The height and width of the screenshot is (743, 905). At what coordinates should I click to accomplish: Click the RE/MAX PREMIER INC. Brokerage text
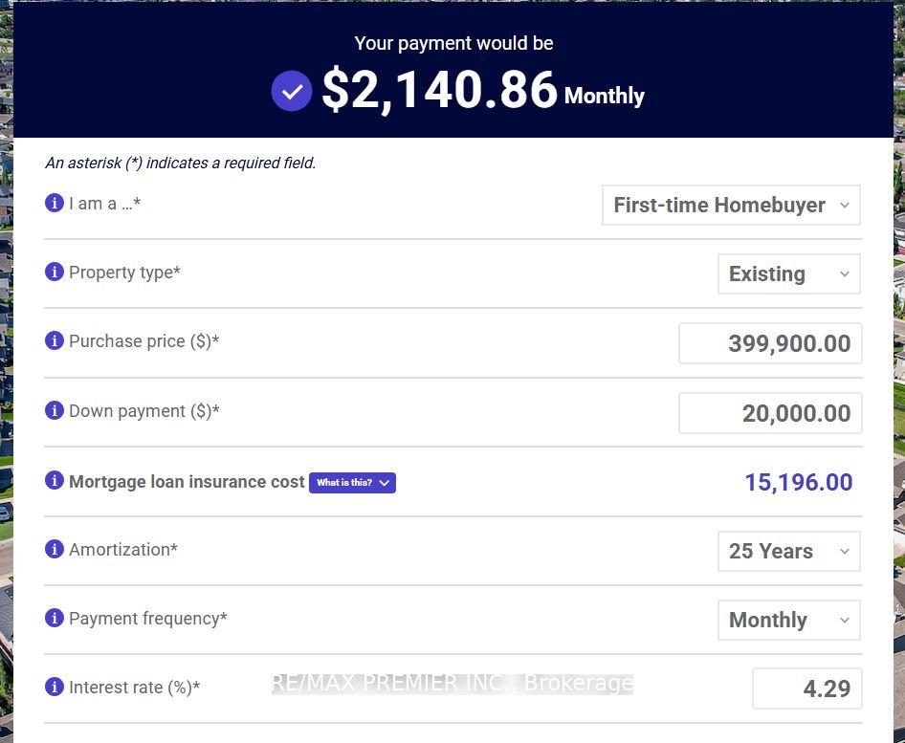pyautogui.click(x=452, y=684)
